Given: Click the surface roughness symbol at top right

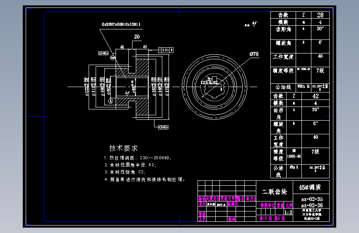Looking at the screenshot, I should 255,24.
